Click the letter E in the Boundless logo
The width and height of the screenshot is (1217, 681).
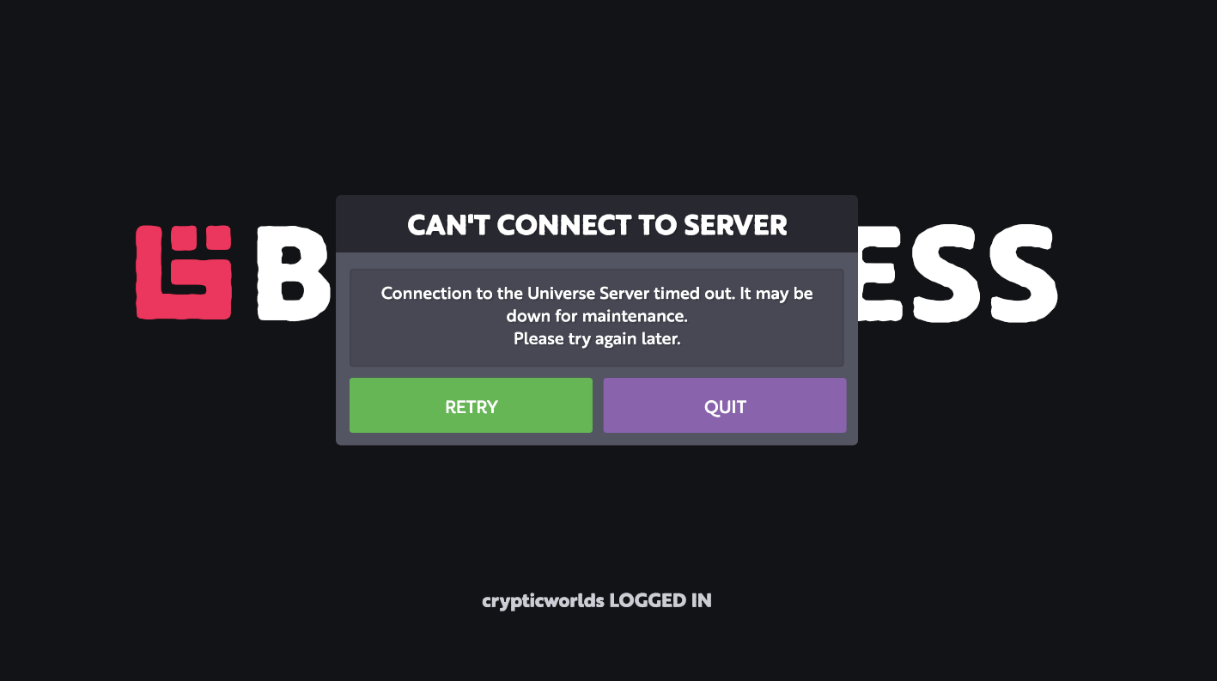[x=879, y=273]
